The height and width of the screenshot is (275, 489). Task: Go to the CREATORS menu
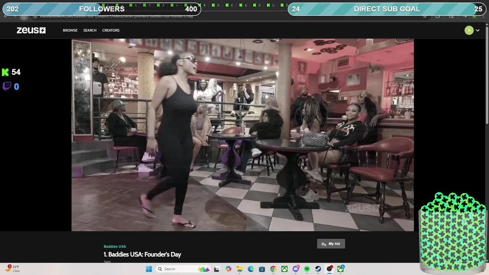click(111, 30)
